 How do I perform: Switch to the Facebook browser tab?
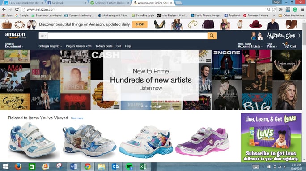click(x=67, y=3)
